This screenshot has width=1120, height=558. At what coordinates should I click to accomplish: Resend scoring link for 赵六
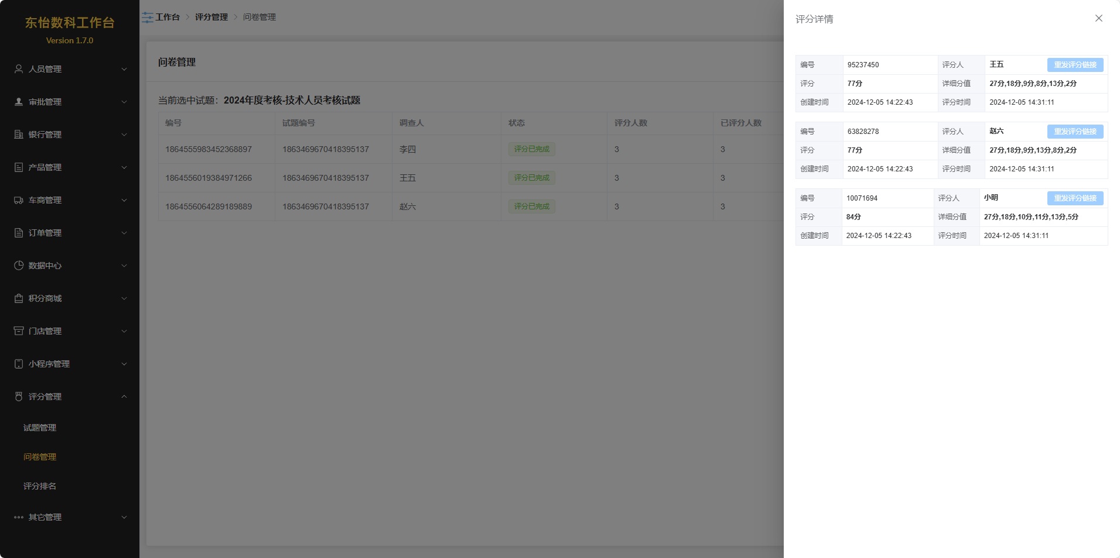[x=1075, y=132]
